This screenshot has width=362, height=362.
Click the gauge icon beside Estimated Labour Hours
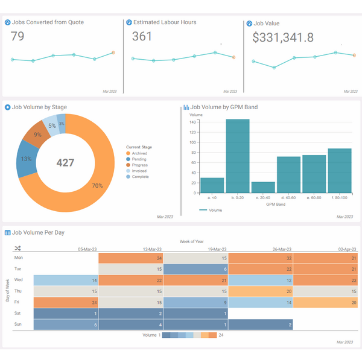click(129, 22)
